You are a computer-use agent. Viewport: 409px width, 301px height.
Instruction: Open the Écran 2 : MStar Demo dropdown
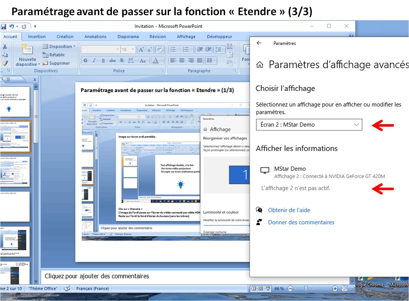tap(309, 125)
